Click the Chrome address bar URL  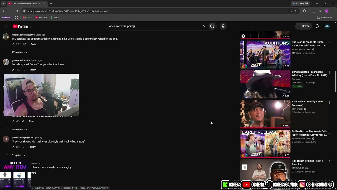click(68, 11)
